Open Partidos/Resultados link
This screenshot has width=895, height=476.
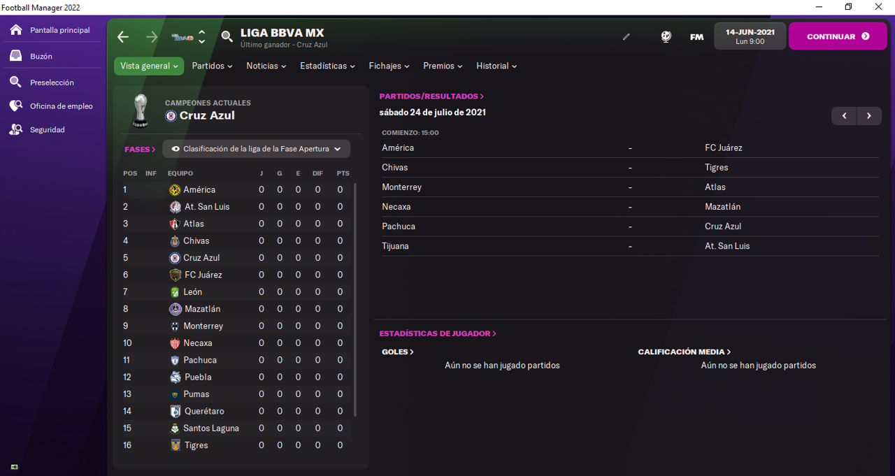[431, 96]
